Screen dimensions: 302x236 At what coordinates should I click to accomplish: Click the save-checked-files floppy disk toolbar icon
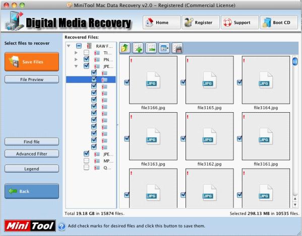coord(177,48)
